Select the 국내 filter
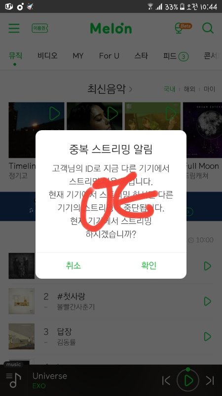This screenshot has height=396, width=222. pyautogui.click(x=169, y=89)
